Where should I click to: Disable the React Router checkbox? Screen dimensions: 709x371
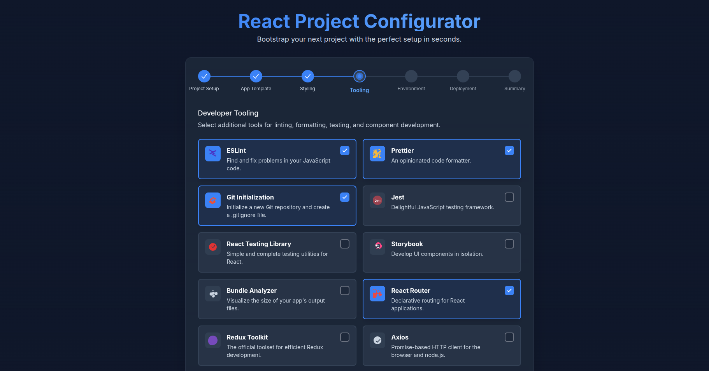coord(509,290)
